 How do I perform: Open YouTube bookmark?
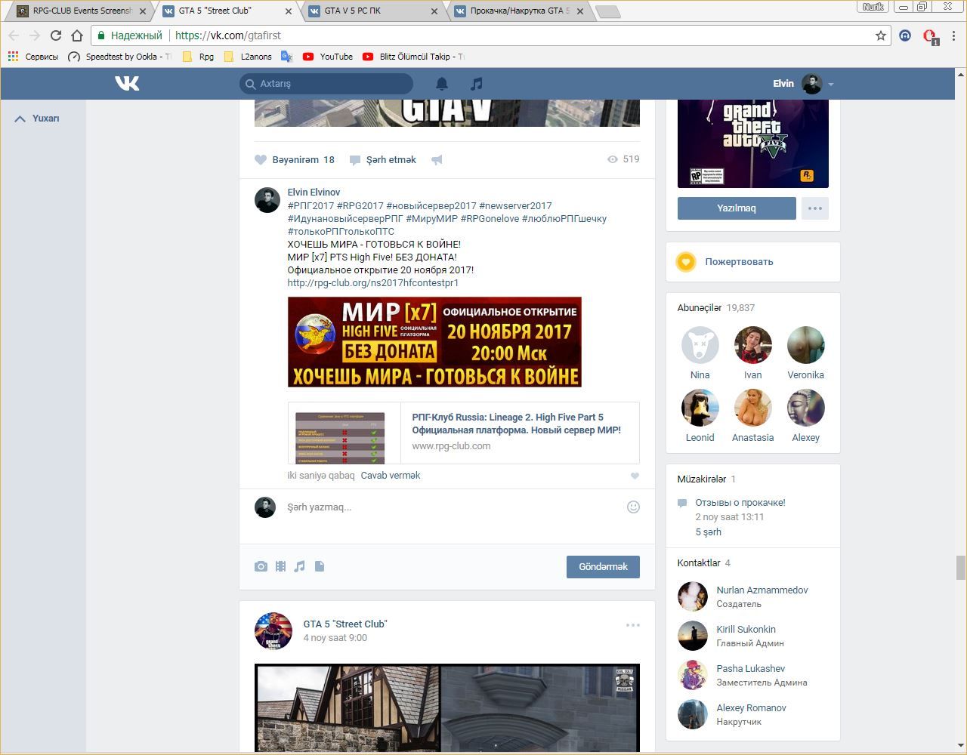pos(327,57)
